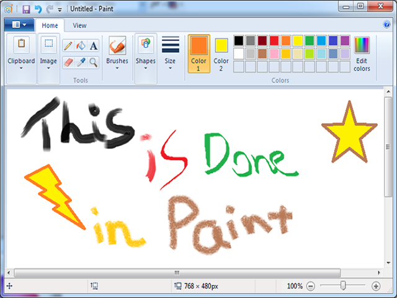Open the Shapes gallery icon
Screen dimensions: 397x298
(x=146, y=45)
